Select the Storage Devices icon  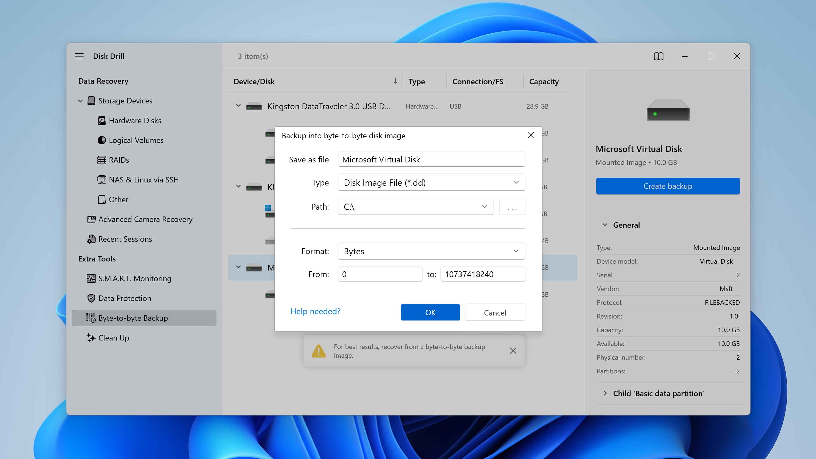91,100
